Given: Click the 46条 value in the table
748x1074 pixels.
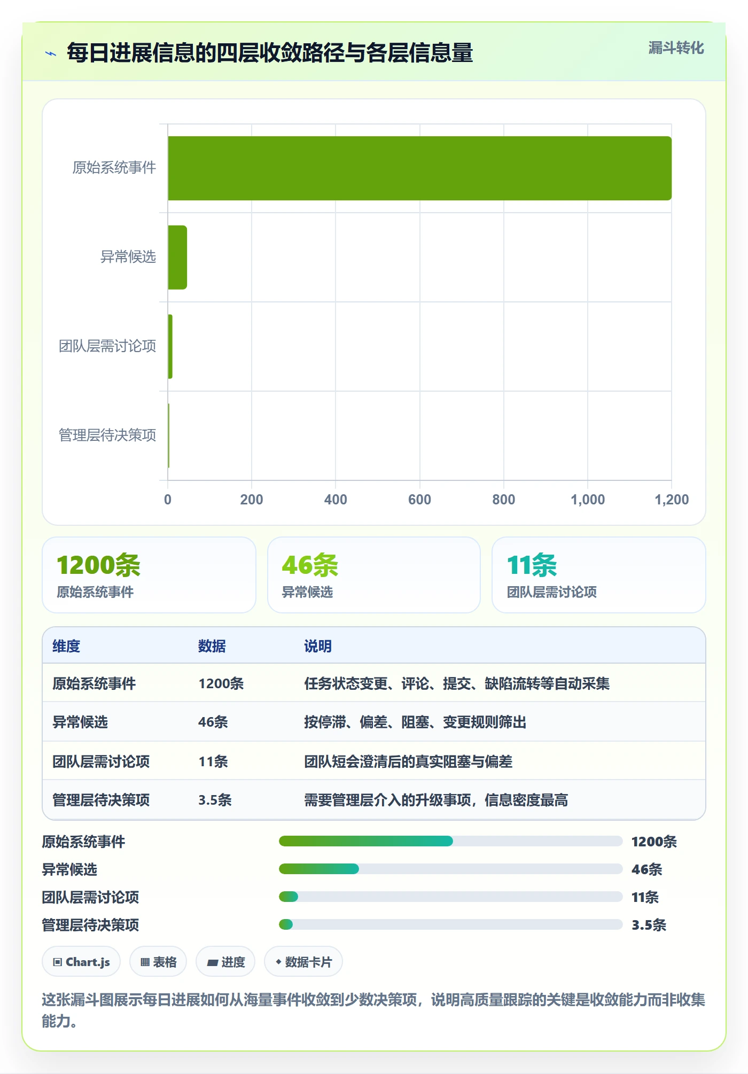Looking at the screenshot, I should [213, 722].
